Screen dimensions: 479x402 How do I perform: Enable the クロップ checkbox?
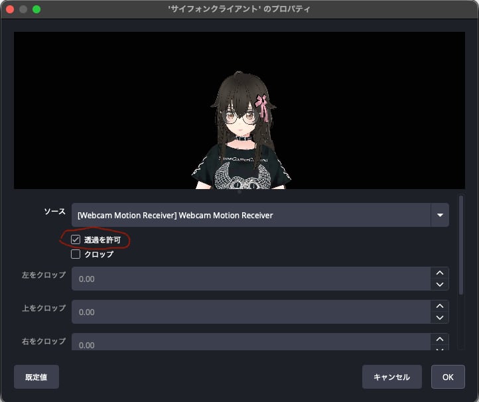[x=76, y=253]
